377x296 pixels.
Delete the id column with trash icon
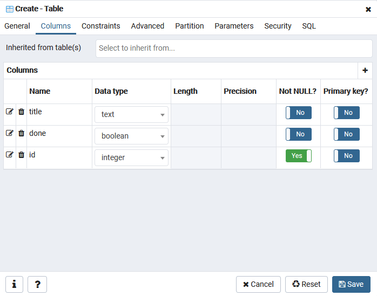click(22, 155)
